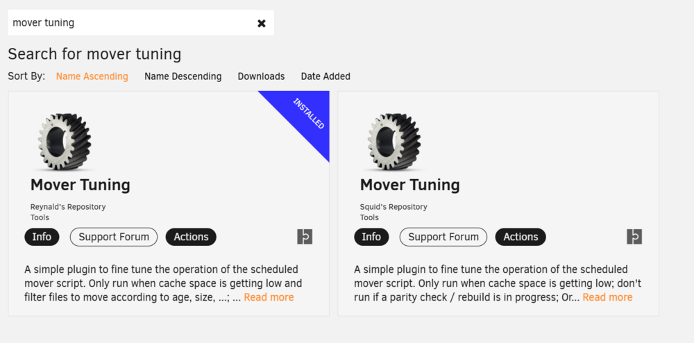Open Info for Reynald's Mover Tuning
The width and height of the screenshot is (694, 343).
tap(42, 237)
